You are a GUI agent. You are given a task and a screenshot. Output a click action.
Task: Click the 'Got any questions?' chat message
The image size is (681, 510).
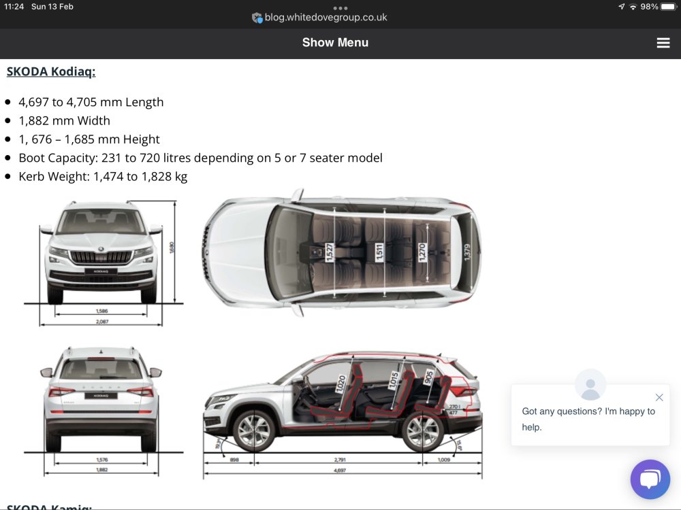(x=588, y=419)
